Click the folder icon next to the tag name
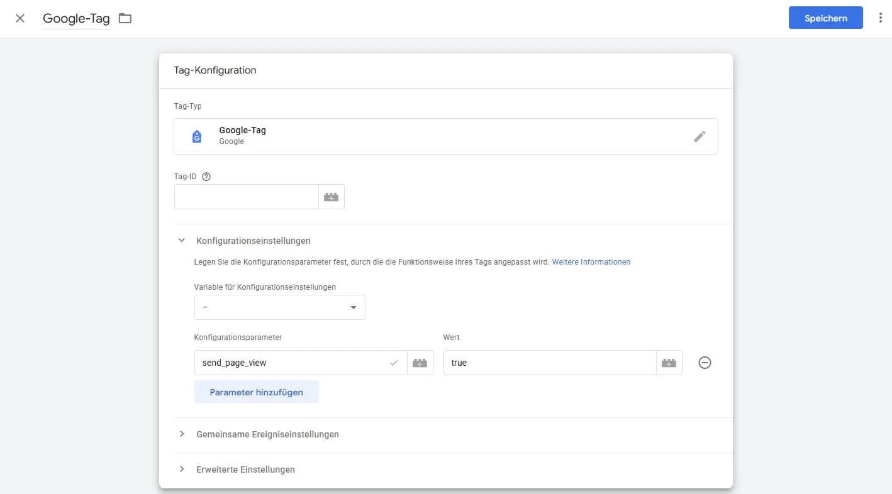The image size is (892, 494). [124, 18]
